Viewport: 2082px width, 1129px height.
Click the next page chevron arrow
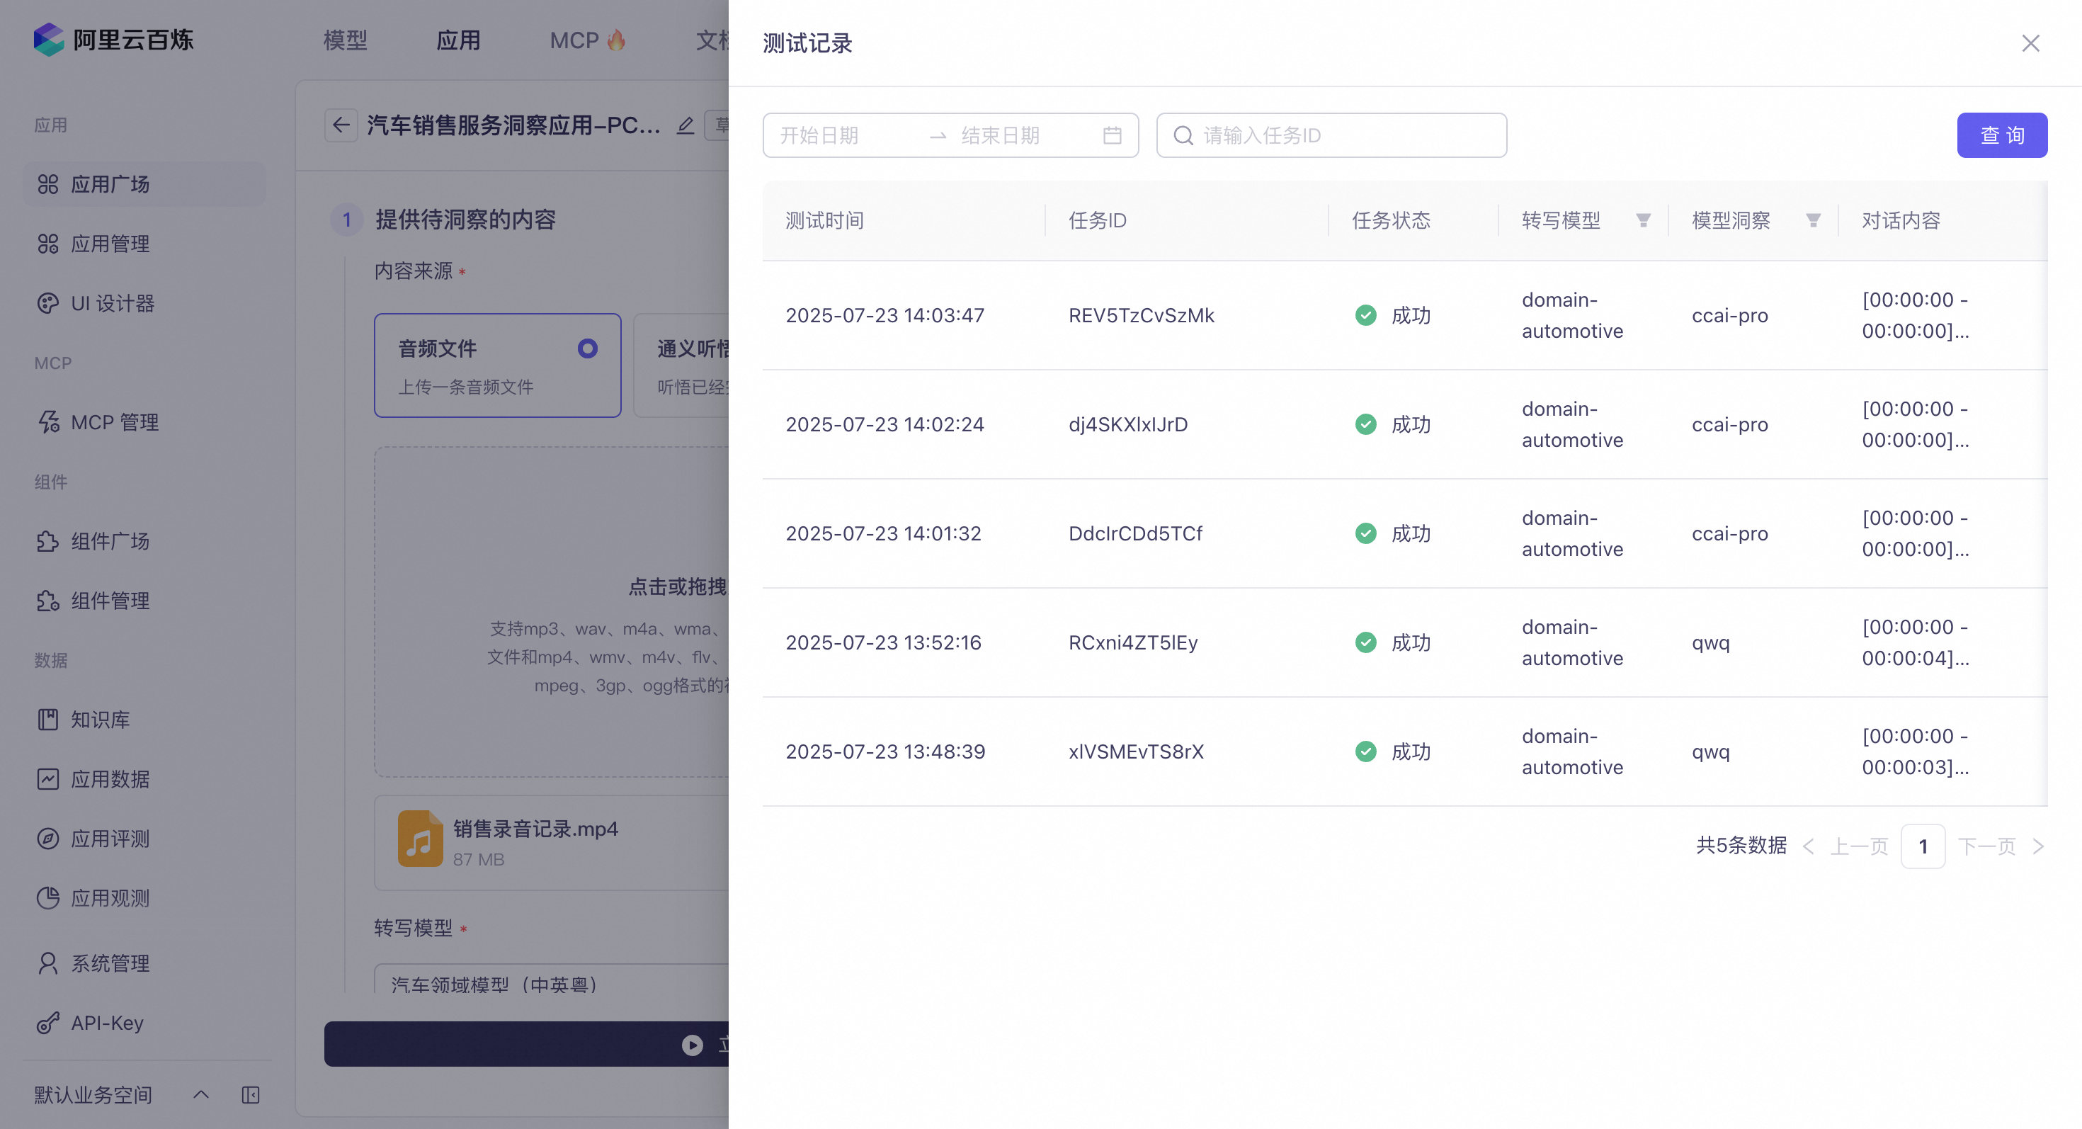tap(2037, 846)
